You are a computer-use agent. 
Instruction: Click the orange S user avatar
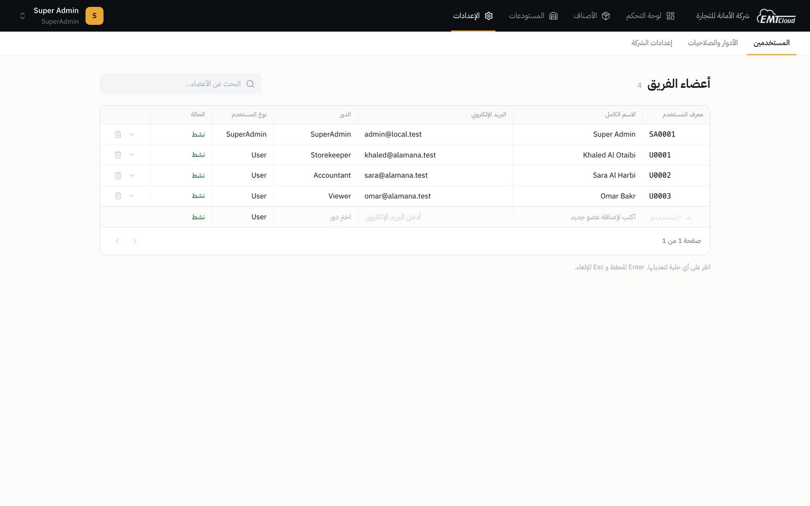tap(94, 16)
